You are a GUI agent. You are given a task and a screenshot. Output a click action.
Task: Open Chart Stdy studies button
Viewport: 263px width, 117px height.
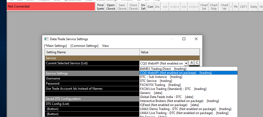click(214, 7)
